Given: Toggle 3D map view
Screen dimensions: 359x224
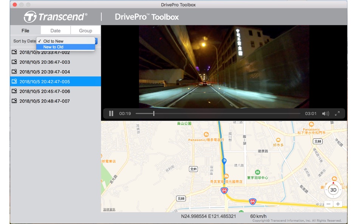Looking at the screenshot, I should click(x=333, y=190).
